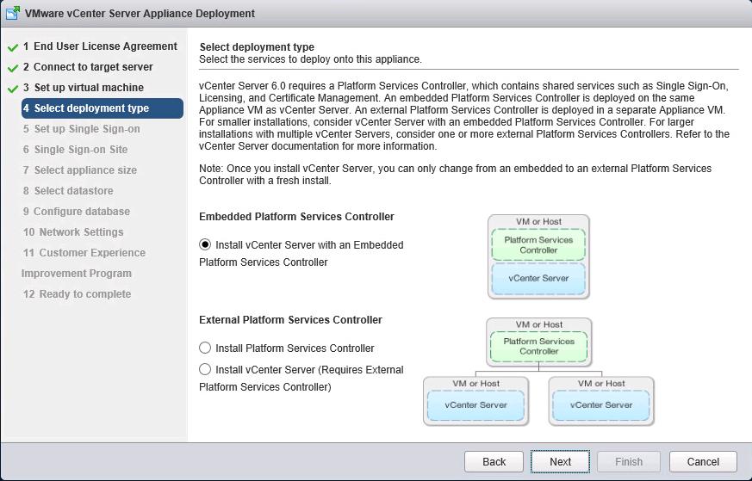Go to step 1 End User License Agreement
Image resolution: width=752 pixels, height=481 pixels.
tap(100, 46)
